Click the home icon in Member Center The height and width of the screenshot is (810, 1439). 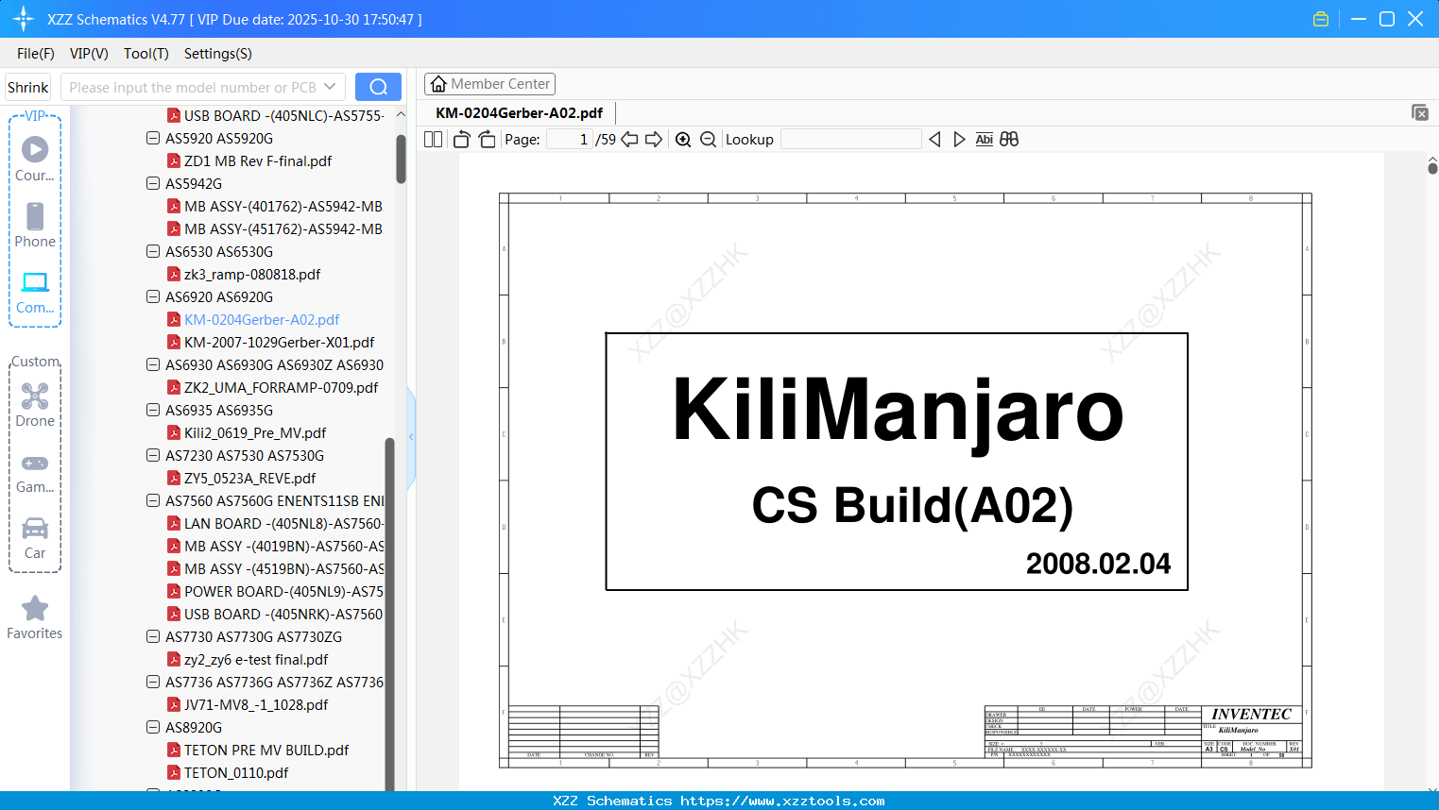(438, 84)
